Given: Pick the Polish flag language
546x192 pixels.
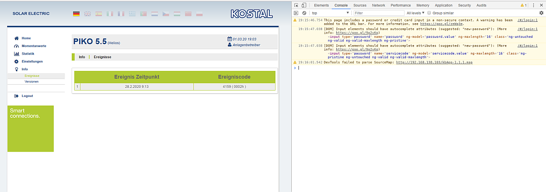Looking at the screenshot, I should coord(199,14).
